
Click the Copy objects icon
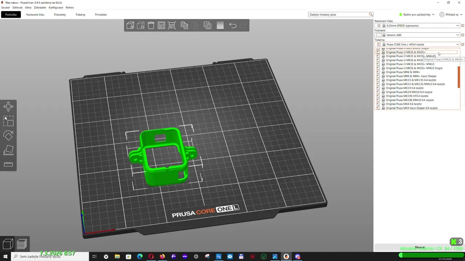tap(185, 25)
